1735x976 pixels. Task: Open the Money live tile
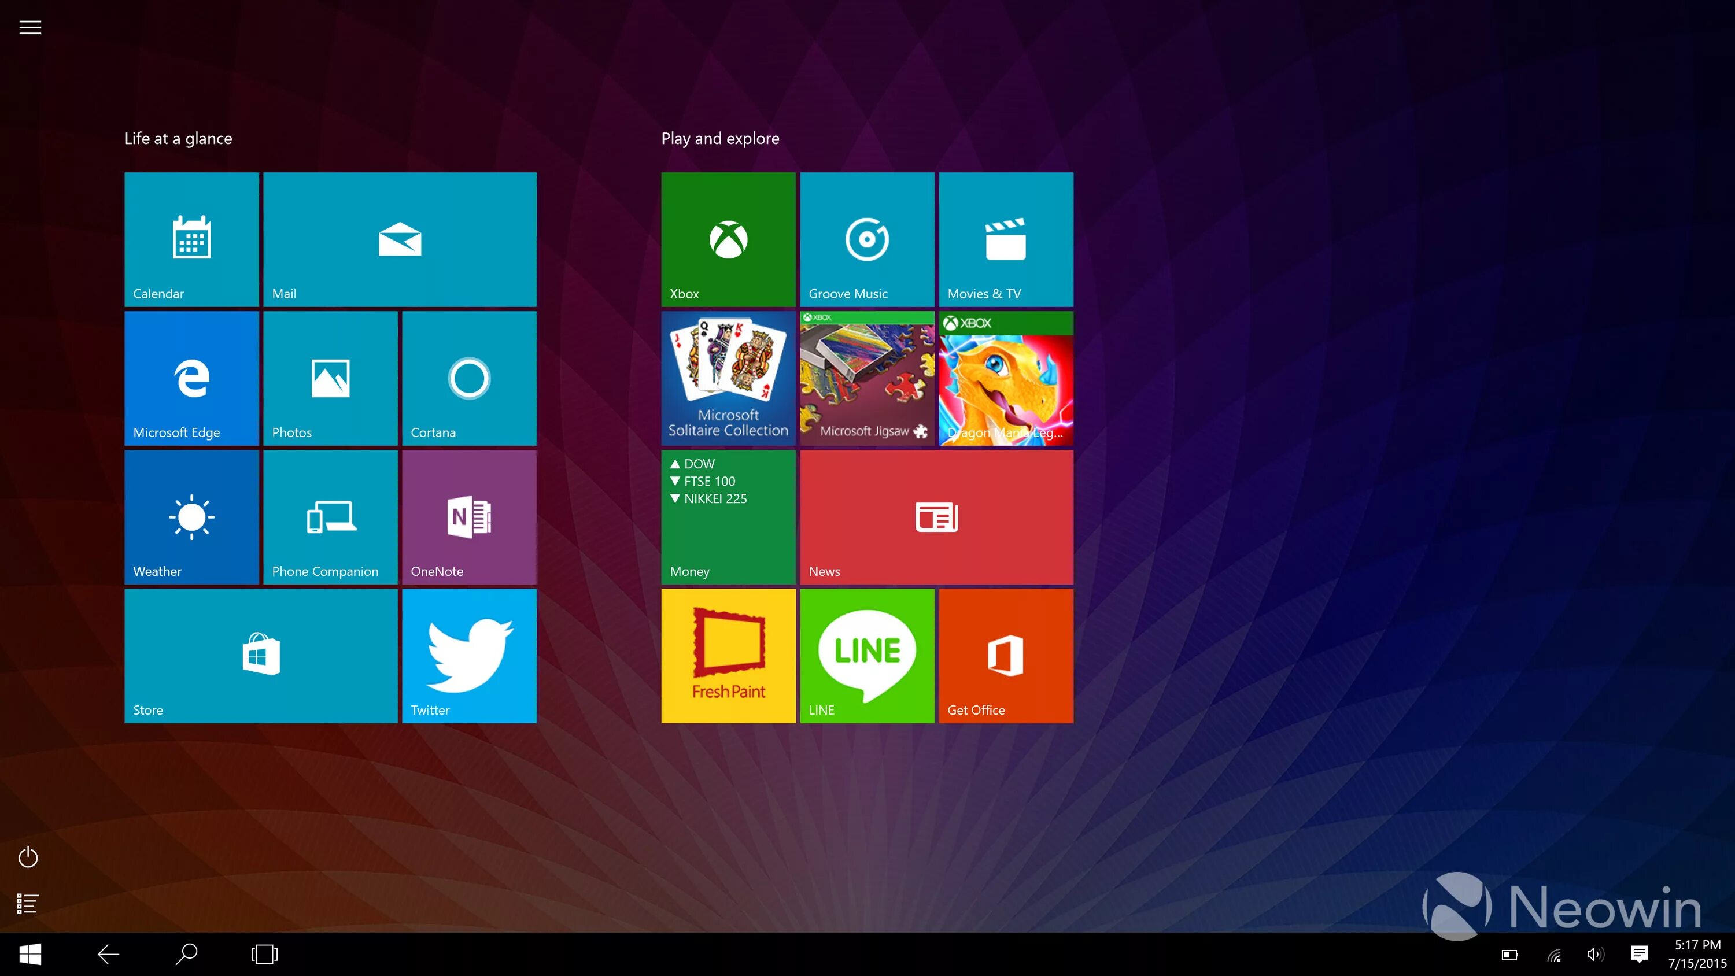(x=728, y=517)
